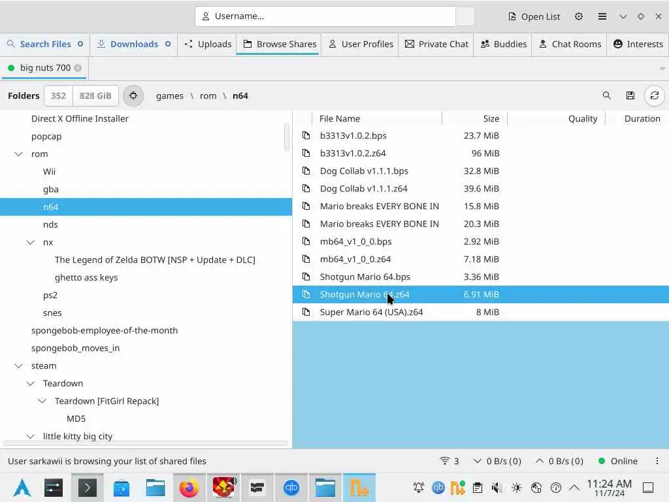The image size is (669, 502).
Task: Select file Super Mario 64 (USA).z64
Action: click(481, 312)
